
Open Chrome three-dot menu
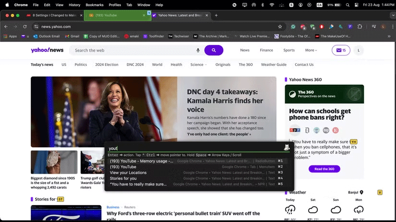[x=393, y=26]
